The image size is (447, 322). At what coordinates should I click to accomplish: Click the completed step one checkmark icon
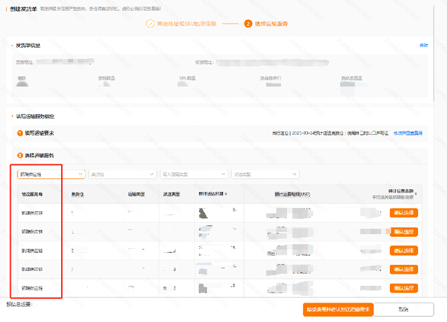pos(151,23)
